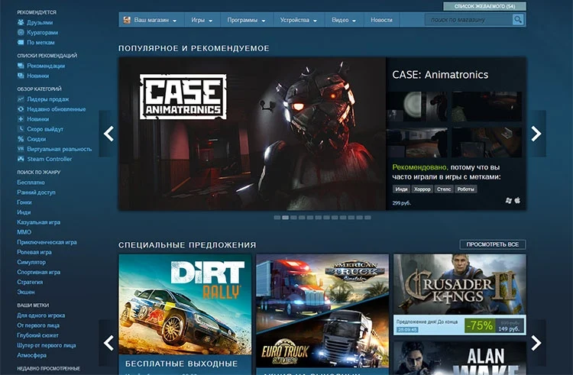
Task: Open the Ролевая игра genre link
Action: coord(34,252)
